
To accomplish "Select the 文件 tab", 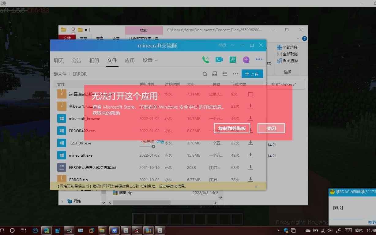I will point(112,60).
